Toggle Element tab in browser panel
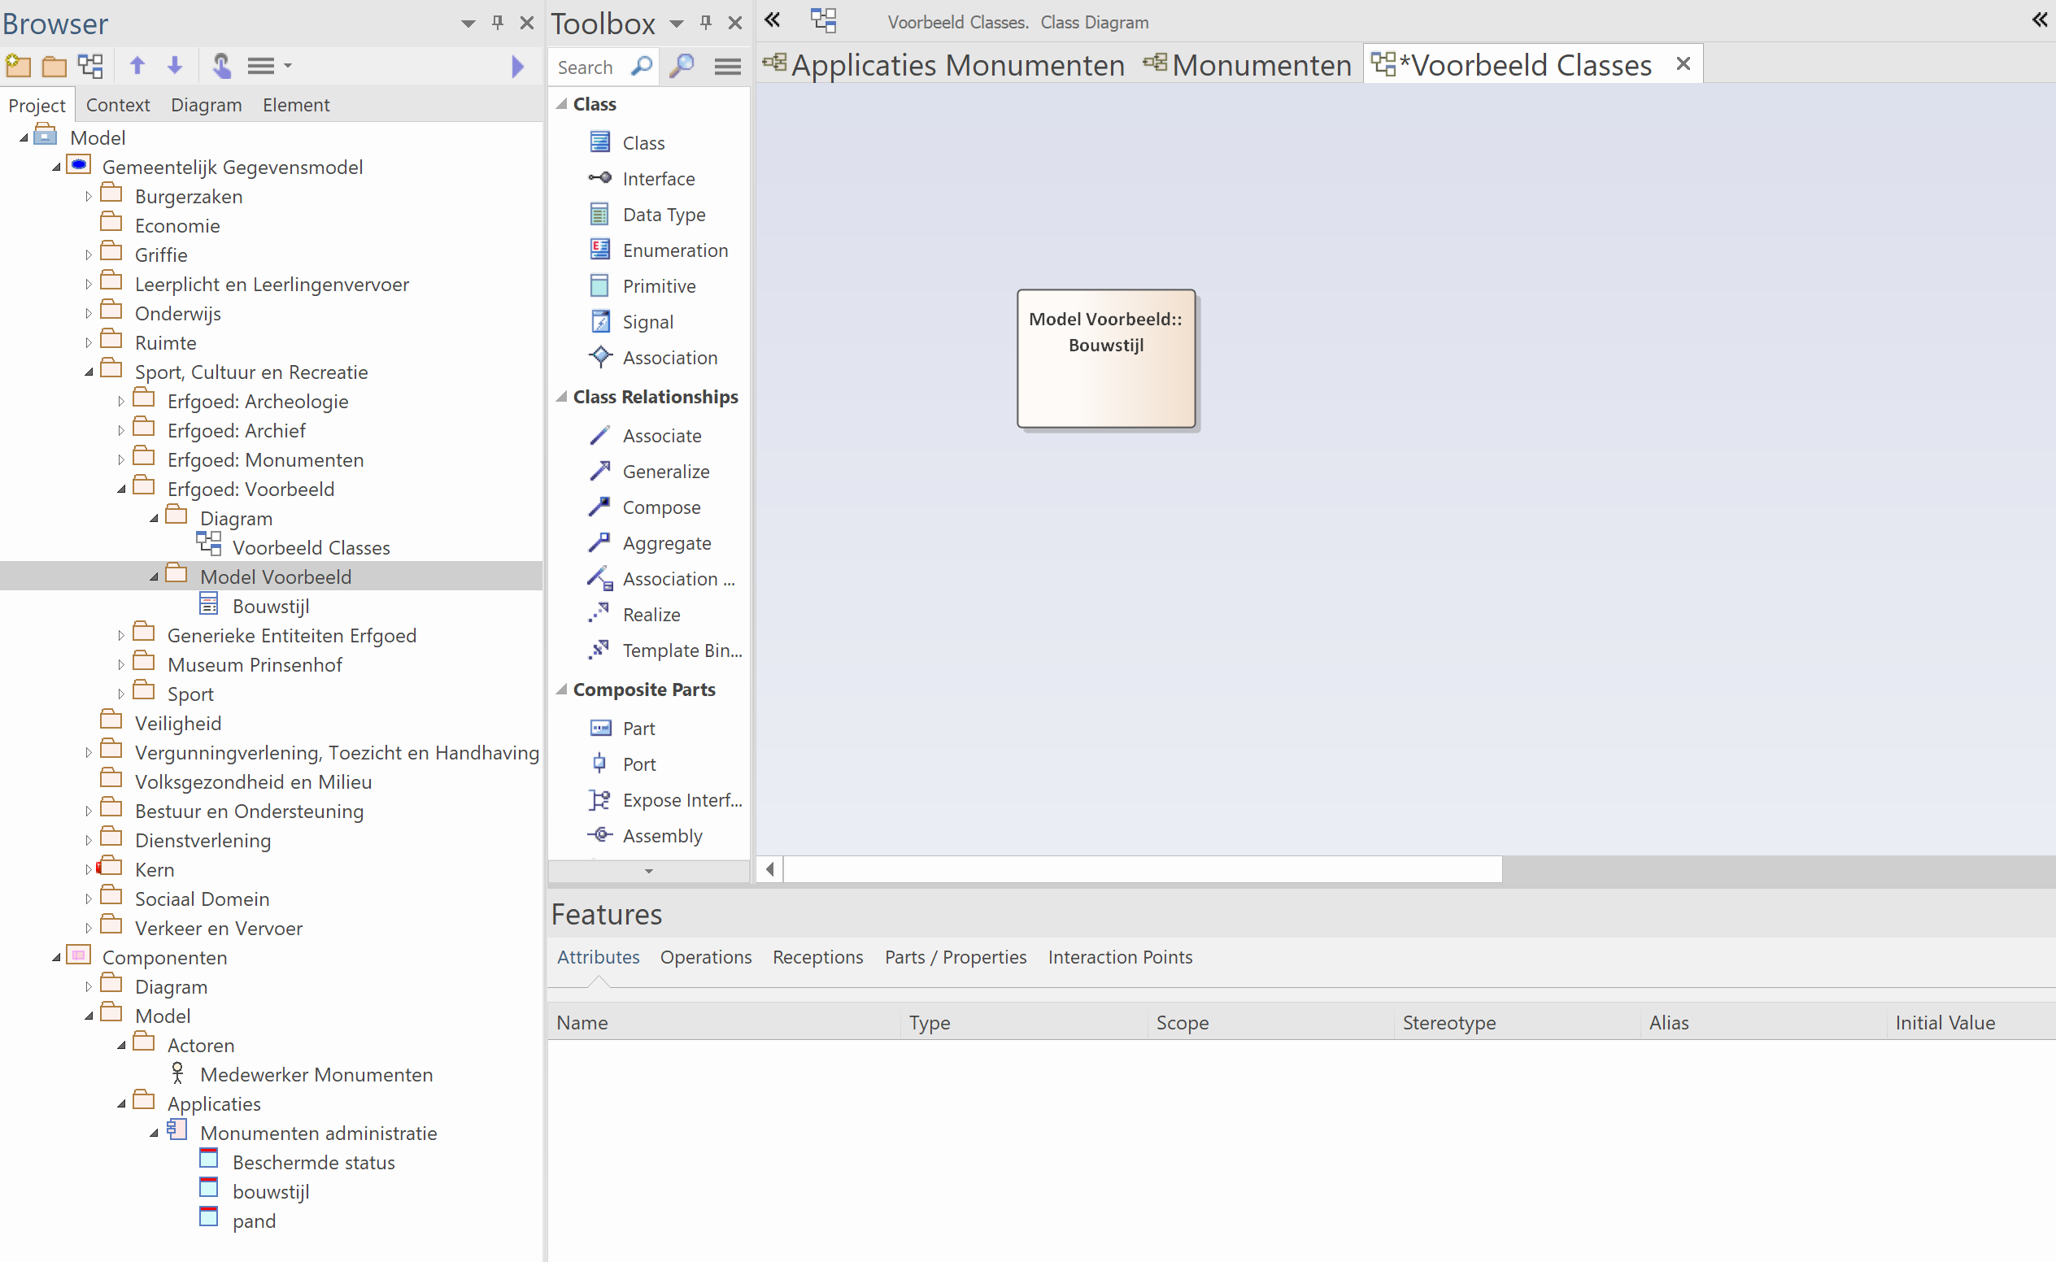This screenshot has height=1262, width=2056. 294,104
